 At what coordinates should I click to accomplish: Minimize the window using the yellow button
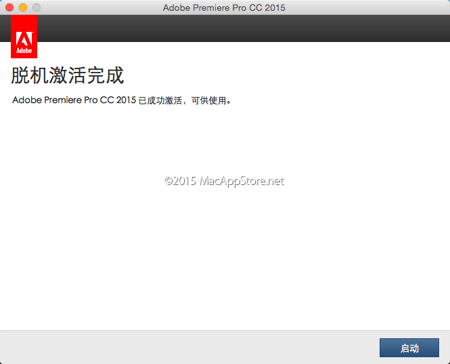click(23, 7)
